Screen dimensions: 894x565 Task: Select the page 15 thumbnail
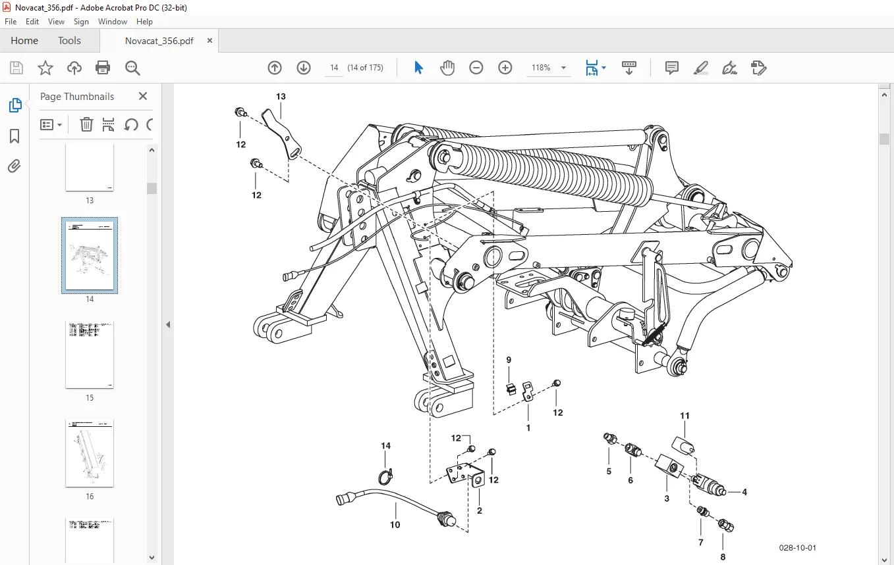(x=90, y=355)
